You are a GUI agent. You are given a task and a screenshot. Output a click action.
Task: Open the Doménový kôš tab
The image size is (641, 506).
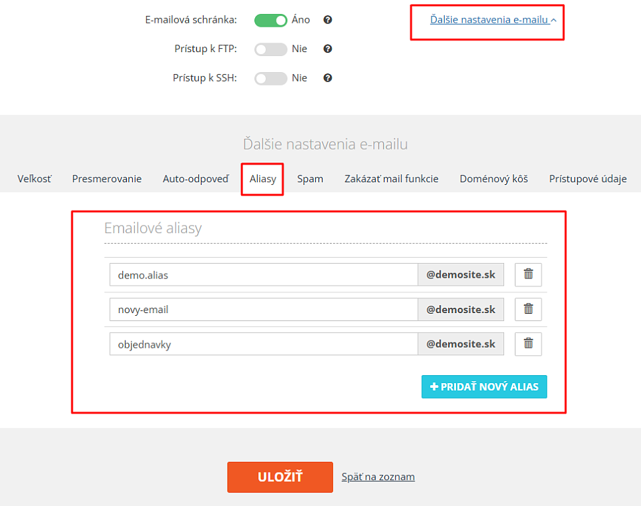click(x=494, y=179)
